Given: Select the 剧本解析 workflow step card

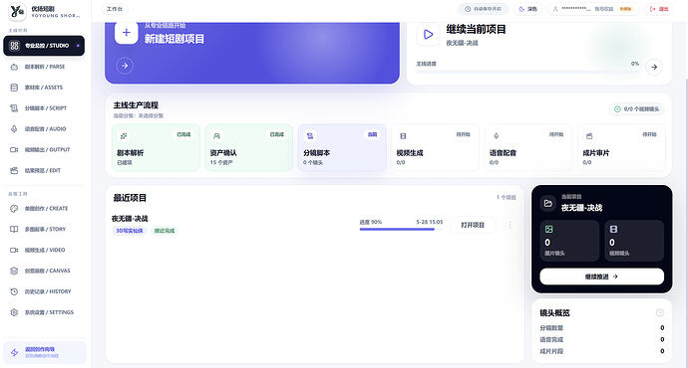Looking at the screenshot, I should click(156, 147).
